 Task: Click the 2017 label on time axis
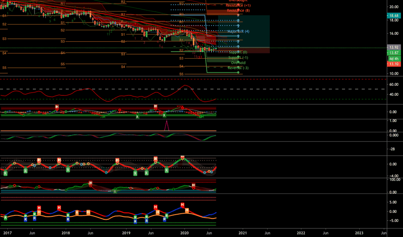(7, 233)
